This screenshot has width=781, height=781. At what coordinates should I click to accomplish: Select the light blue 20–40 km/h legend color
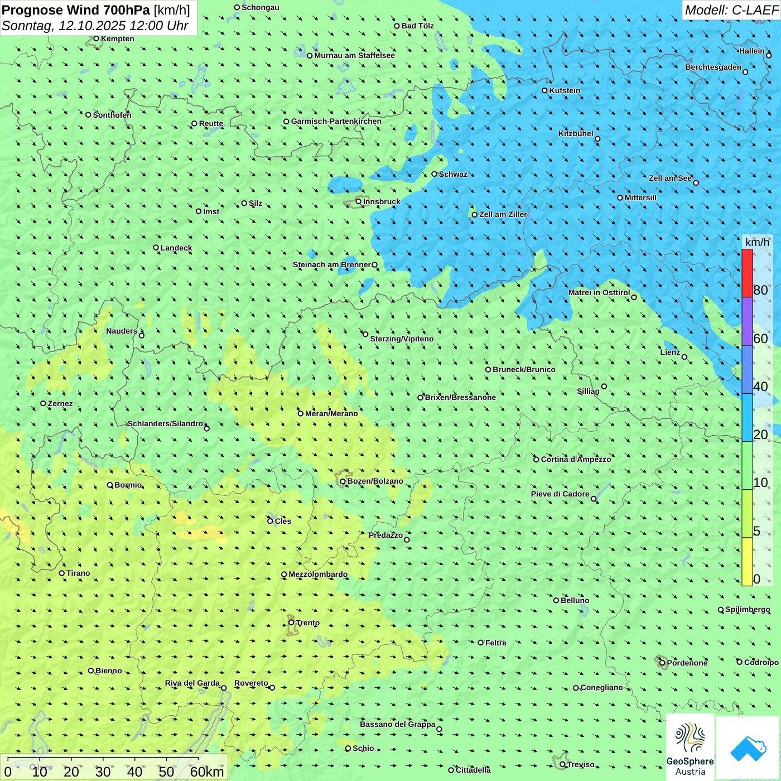click(747, 418)
